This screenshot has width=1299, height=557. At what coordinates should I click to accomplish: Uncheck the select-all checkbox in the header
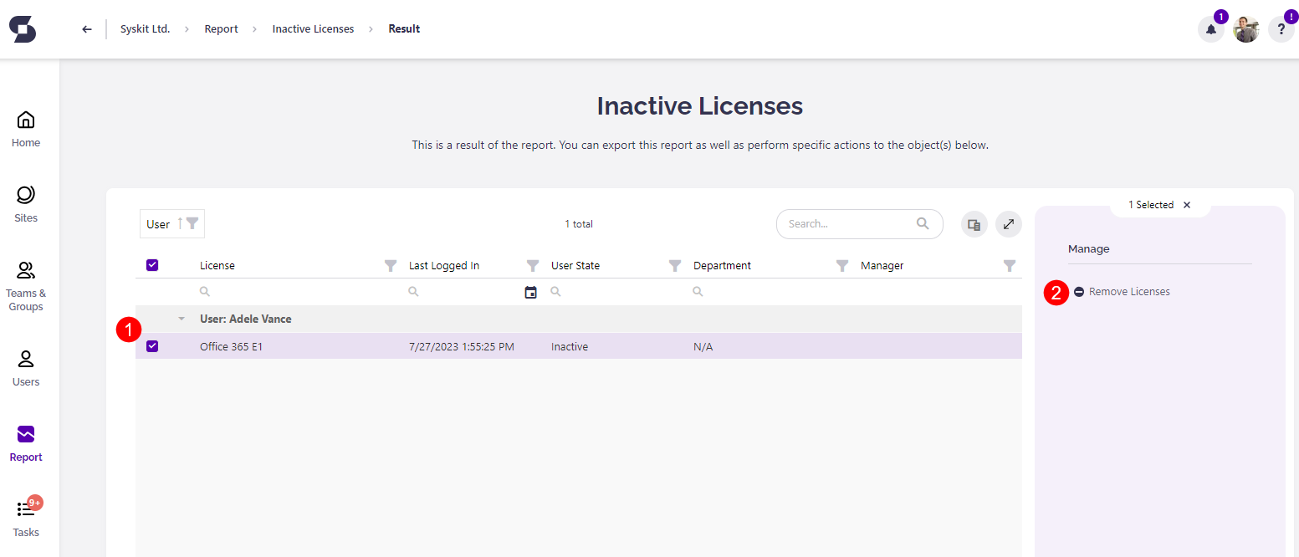[151, 264]
